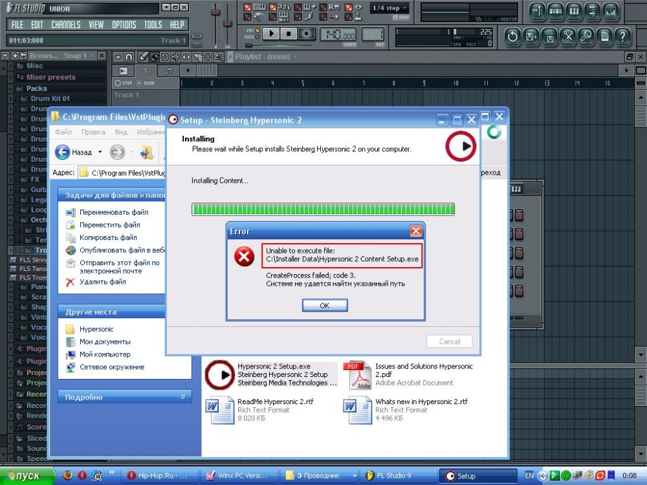Open the FL Studio step sequencer button
The height and width of the screenshot is (485, 647).
click(x=556, y=12)
